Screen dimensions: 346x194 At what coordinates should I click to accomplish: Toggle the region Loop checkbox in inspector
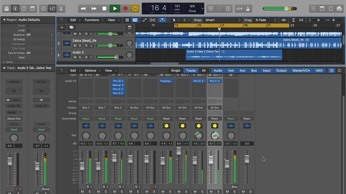[x=28, y=30]
